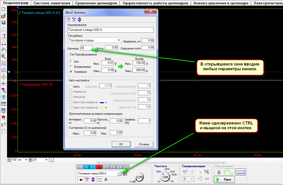Click the vertical measurement cursor tool icon

click(4, 36)
